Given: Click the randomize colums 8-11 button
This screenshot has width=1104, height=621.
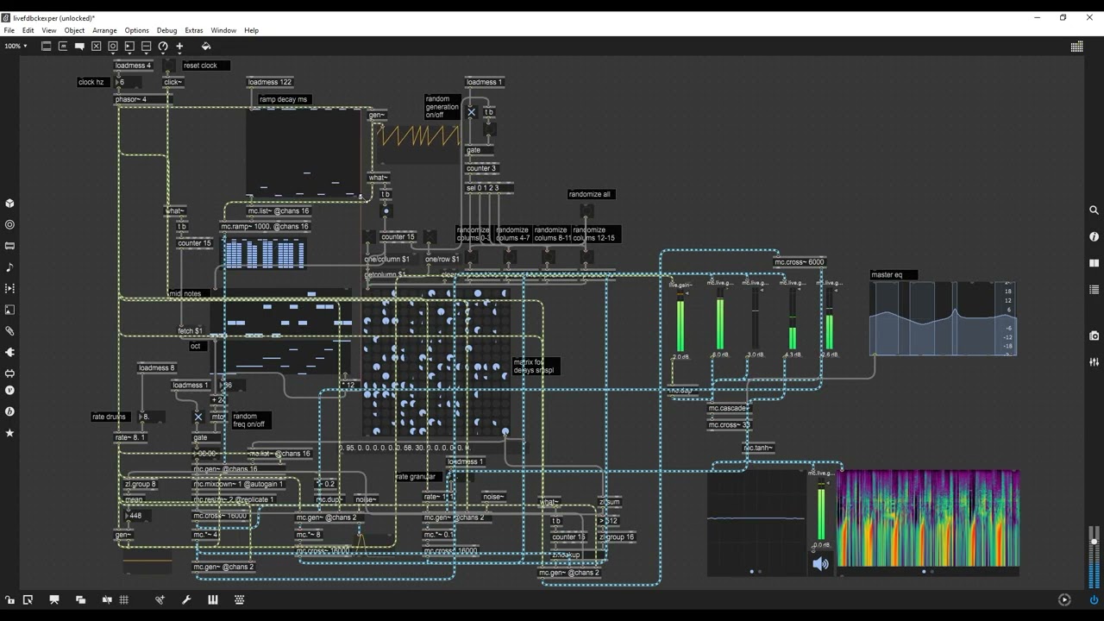Looking at the screenshot, I should click(x=547, y=257).
